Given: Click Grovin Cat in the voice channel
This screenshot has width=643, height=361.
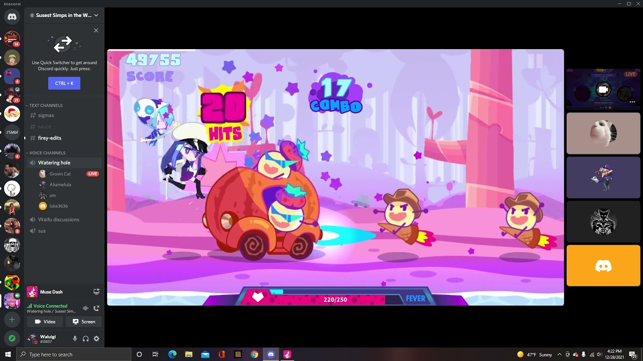Looking at the screenshot, I should coord(60,174).
